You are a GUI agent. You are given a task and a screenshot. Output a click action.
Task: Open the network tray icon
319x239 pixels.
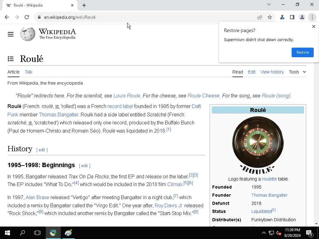click(271, 233)
